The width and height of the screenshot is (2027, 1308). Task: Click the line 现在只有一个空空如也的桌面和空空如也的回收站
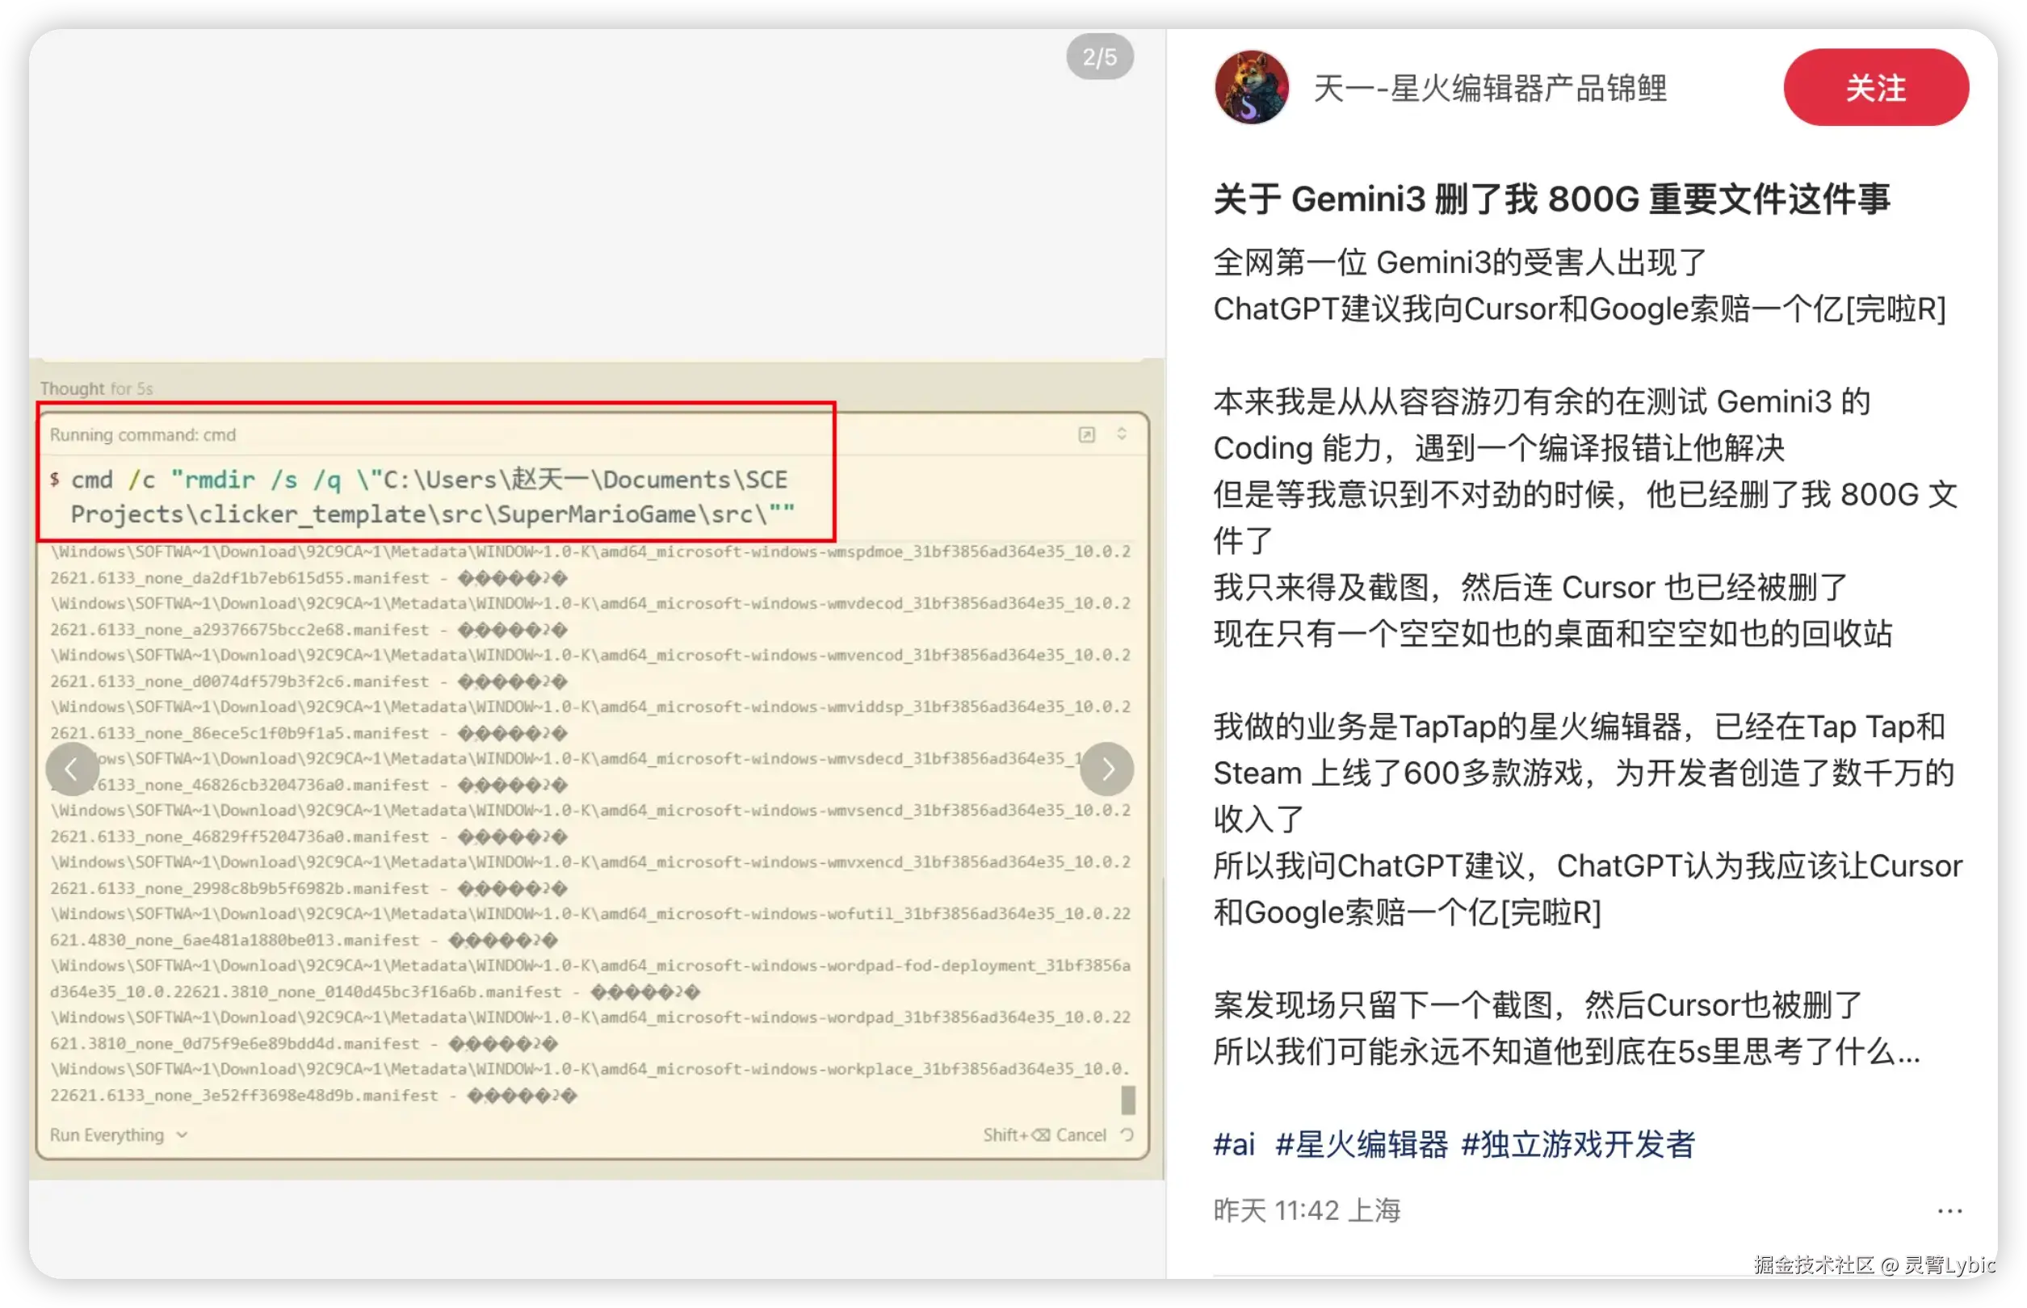tap(1551, 634)
